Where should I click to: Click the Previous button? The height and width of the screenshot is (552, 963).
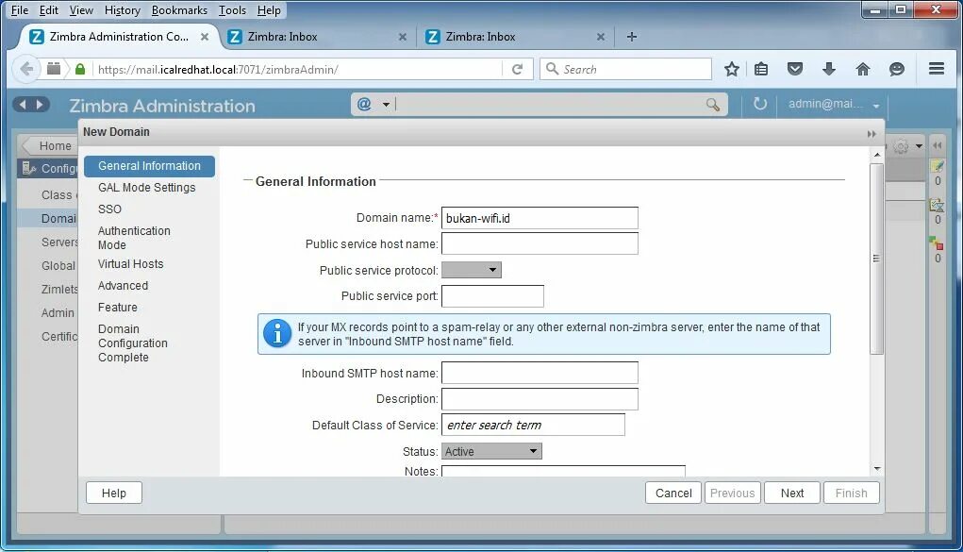(x=732, y=493)
